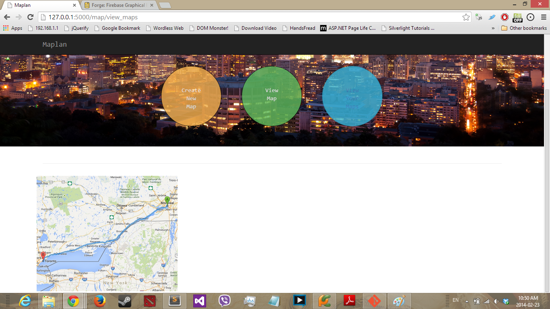Viewport: 550px width, 309px height.
Task: Open the Dropbox tray icon
Action: coord(506,301)
